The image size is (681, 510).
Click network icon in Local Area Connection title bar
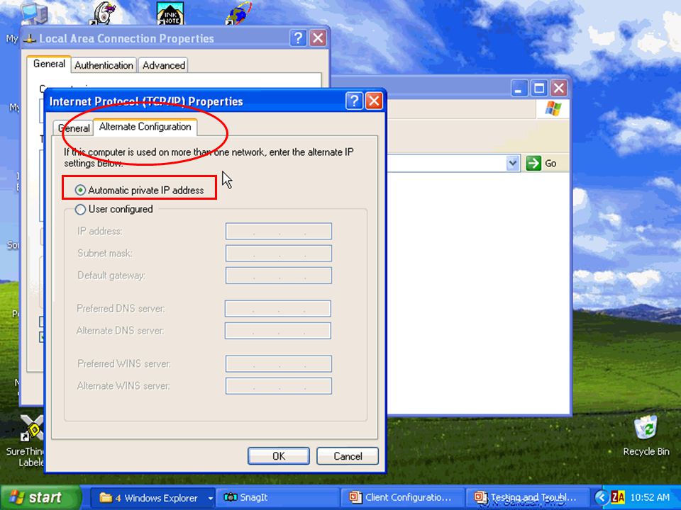coord(30,38)
